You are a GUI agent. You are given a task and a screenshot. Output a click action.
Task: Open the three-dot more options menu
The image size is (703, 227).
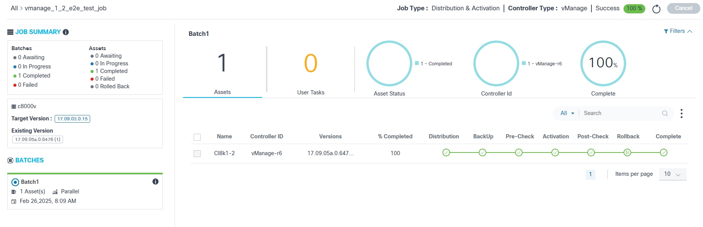[x=681, y=113]
